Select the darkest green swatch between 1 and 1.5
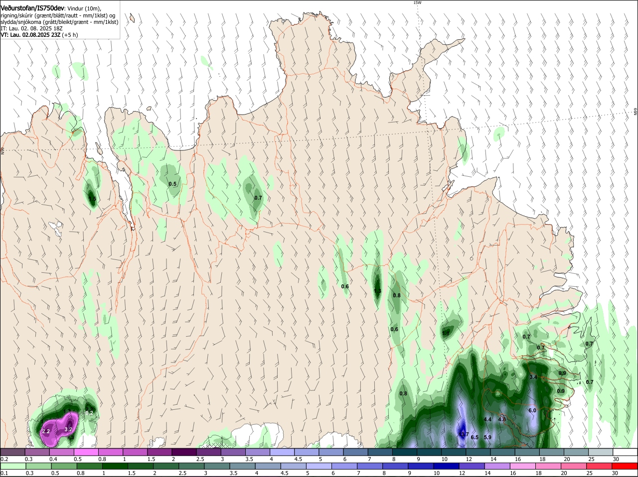Screen dimensions: 638x477 click(115, 466)
